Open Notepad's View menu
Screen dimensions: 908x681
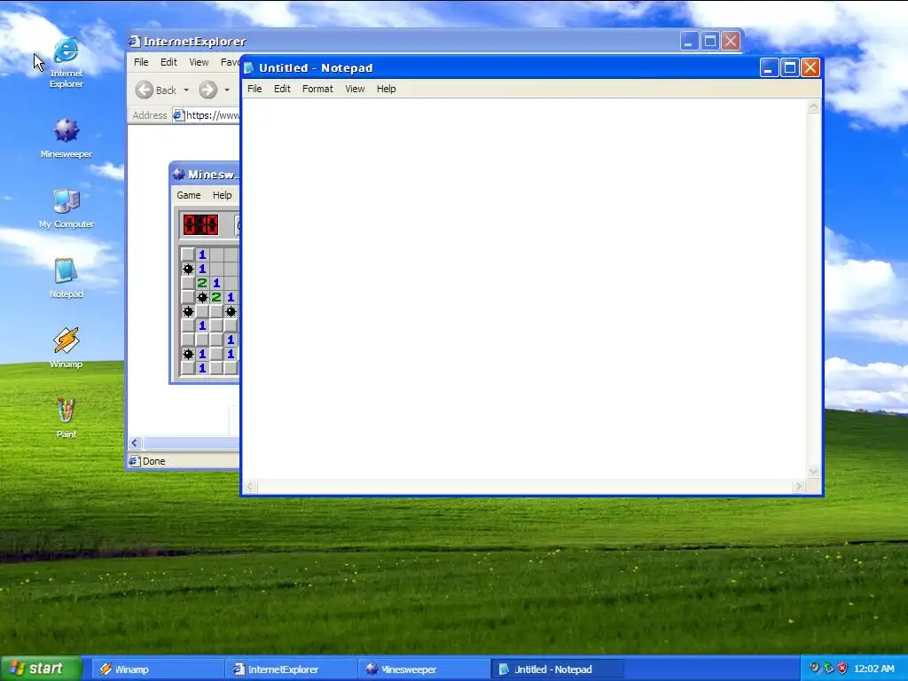click(355, 89)
